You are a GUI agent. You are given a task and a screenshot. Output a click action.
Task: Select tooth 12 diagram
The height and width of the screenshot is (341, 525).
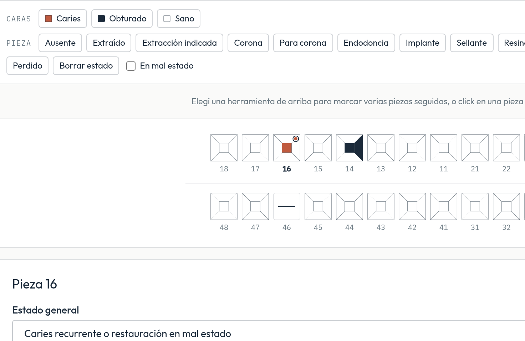(412, 148)
